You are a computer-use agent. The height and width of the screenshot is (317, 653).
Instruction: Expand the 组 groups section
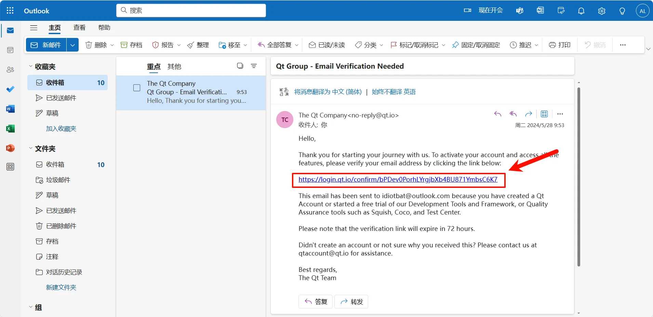coord(31,307)
